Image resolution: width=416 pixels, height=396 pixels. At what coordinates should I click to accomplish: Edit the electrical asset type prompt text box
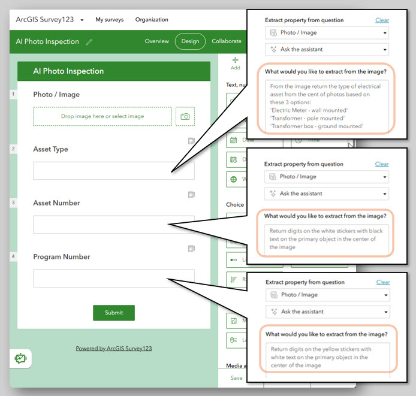[x=327, y=106]
